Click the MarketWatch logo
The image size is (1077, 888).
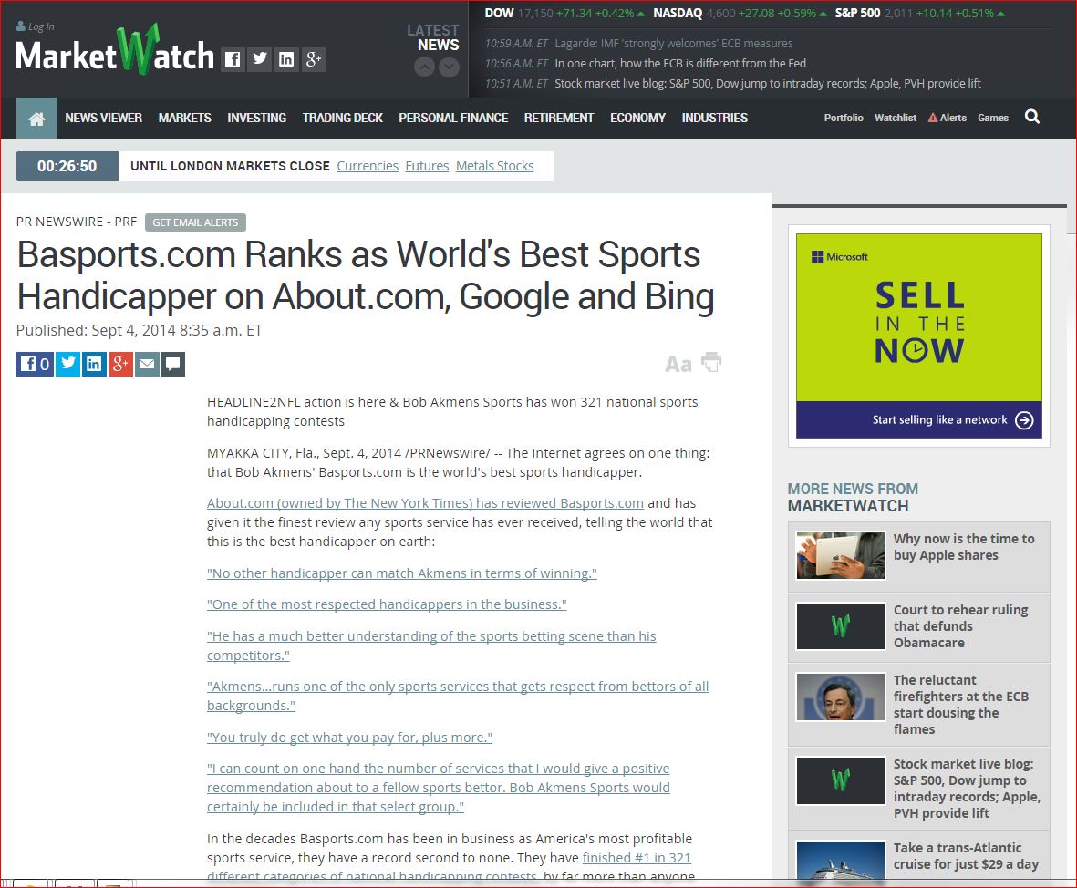(115, 50)
